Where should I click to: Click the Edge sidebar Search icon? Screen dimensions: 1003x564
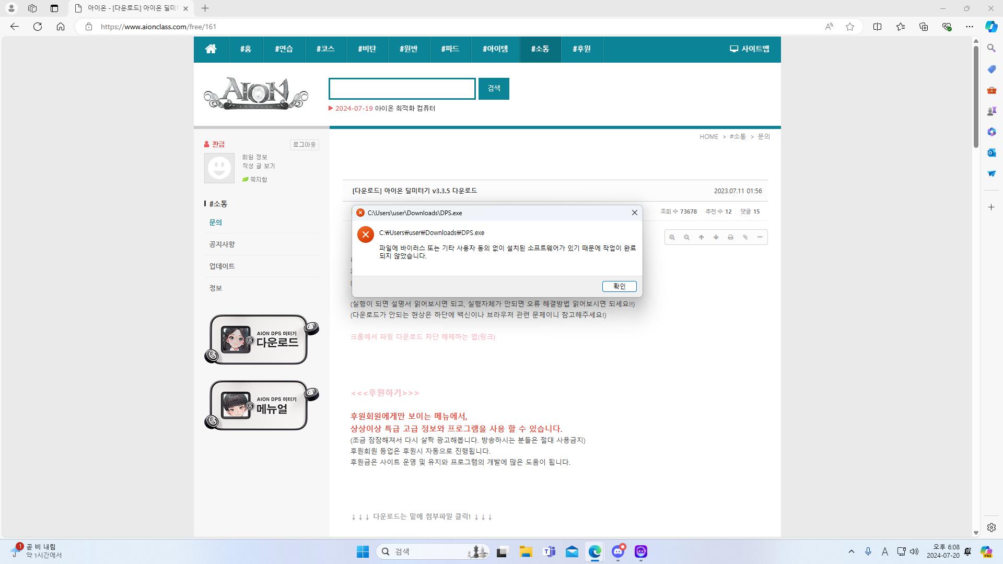pos(992,48)
